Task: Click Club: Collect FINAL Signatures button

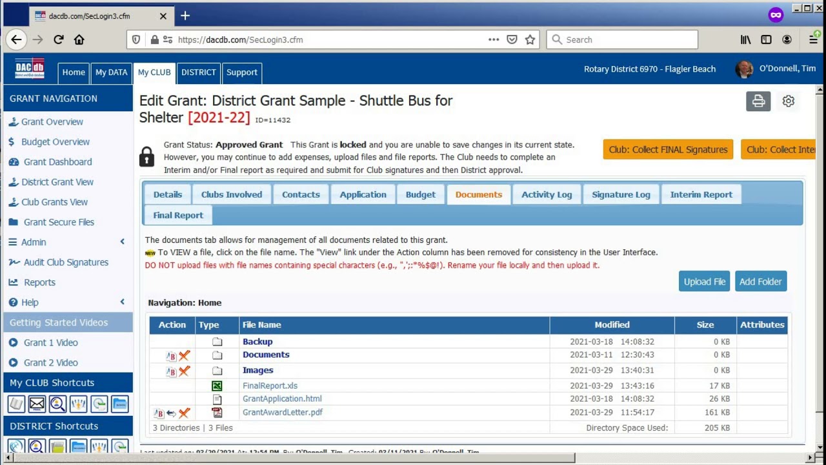Action: pos(668,149)
